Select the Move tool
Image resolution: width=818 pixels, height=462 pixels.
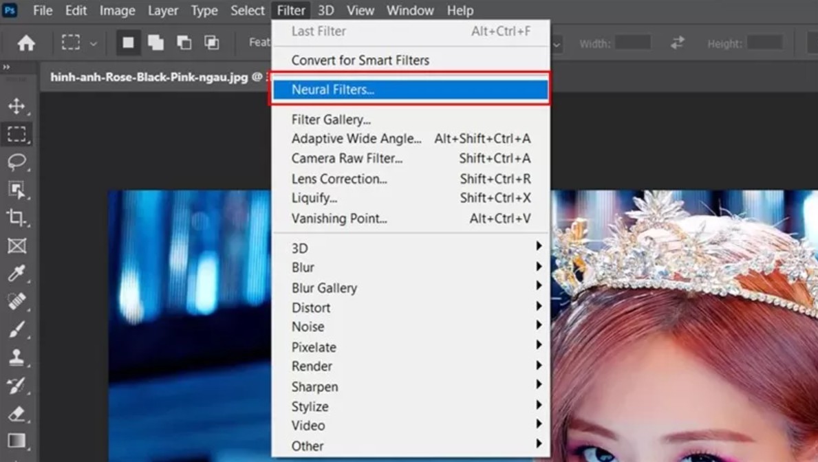pyautogui.click(x=16, y=106)
